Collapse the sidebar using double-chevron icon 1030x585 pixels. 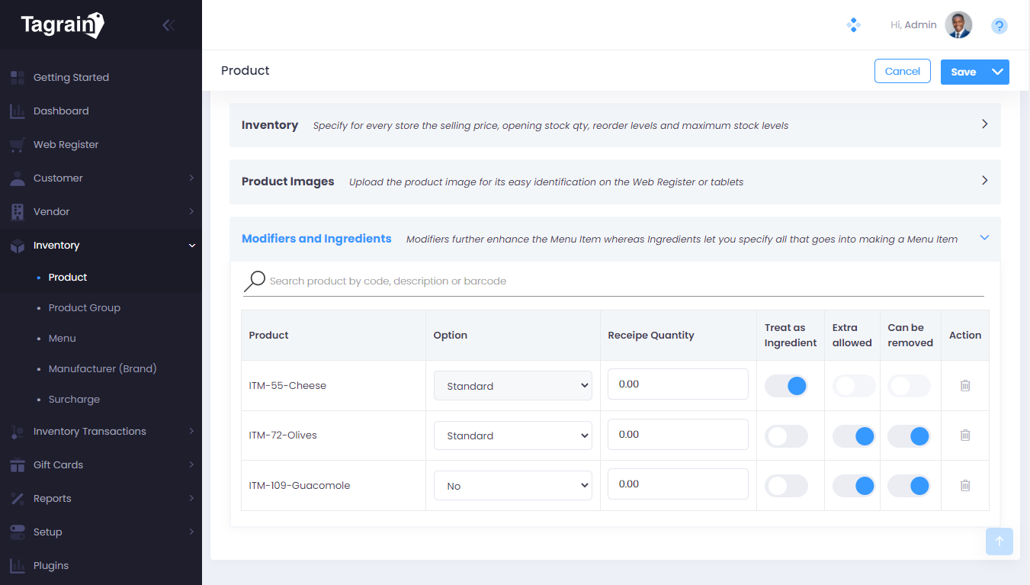click(168, 25)
